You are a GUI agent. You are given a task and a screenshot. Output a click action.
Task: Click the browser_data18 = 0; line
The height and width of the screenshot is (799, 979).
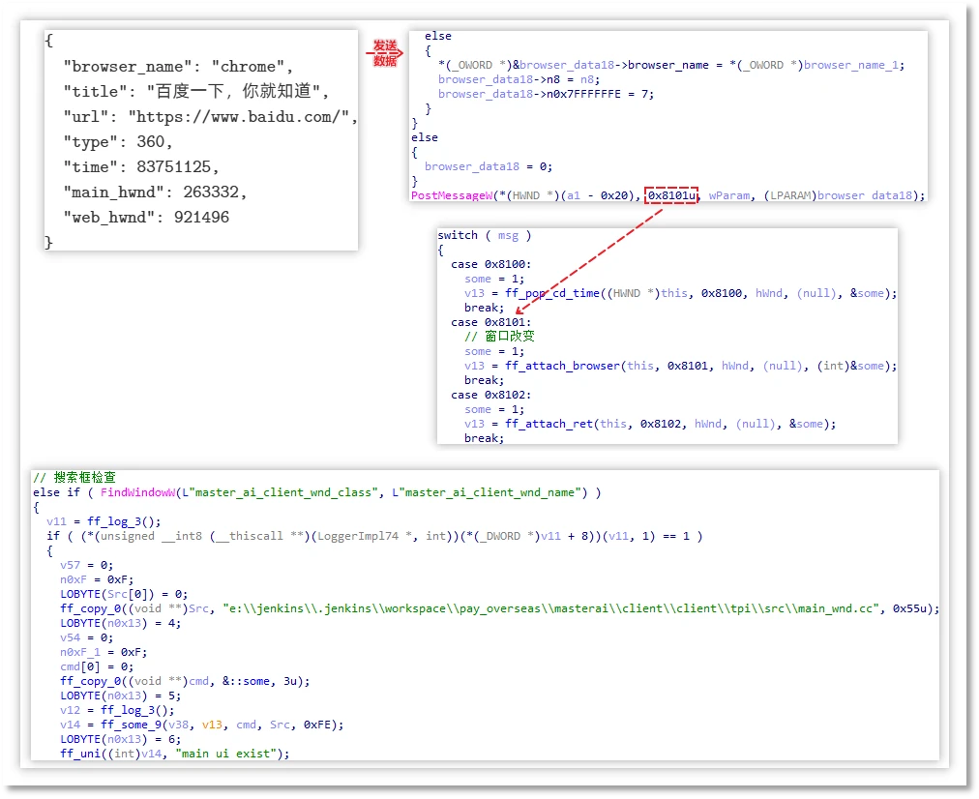click(489, 166)
